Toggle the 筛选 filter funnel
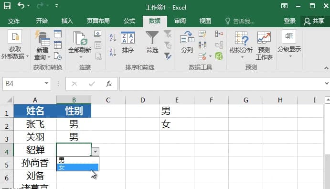The width and height of the screenshot is (330, 189). [x=152, y=42]
